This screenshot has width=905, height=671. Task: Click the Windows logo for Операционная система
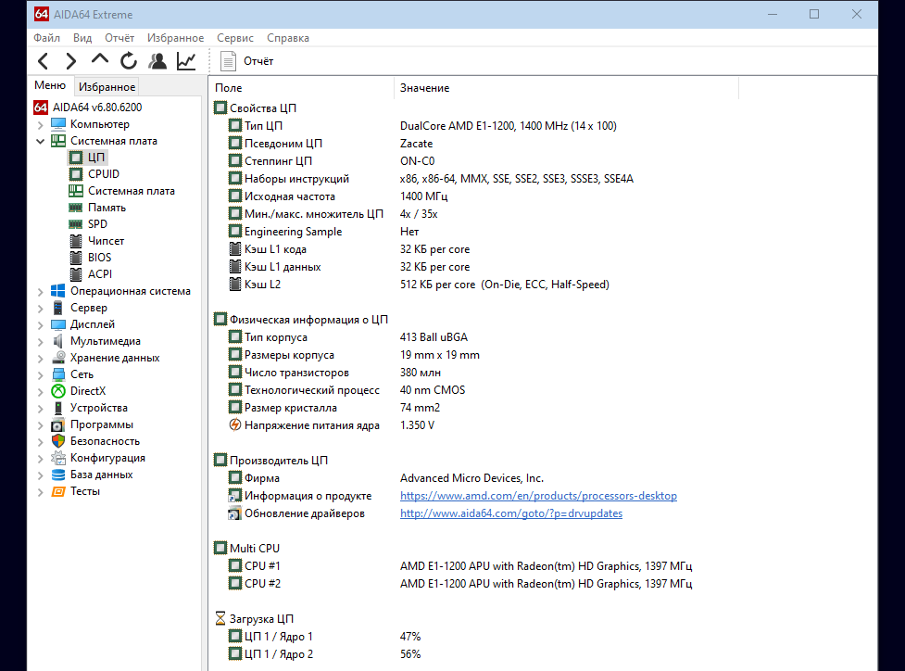(58, 291)
